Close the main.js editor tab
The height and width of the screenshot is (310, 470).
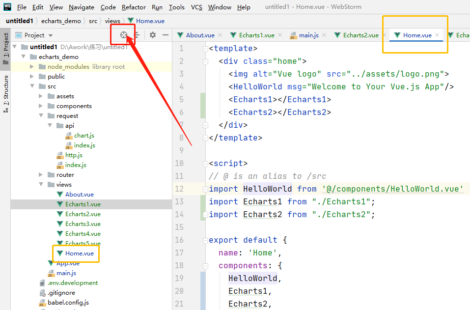[324, 35]
